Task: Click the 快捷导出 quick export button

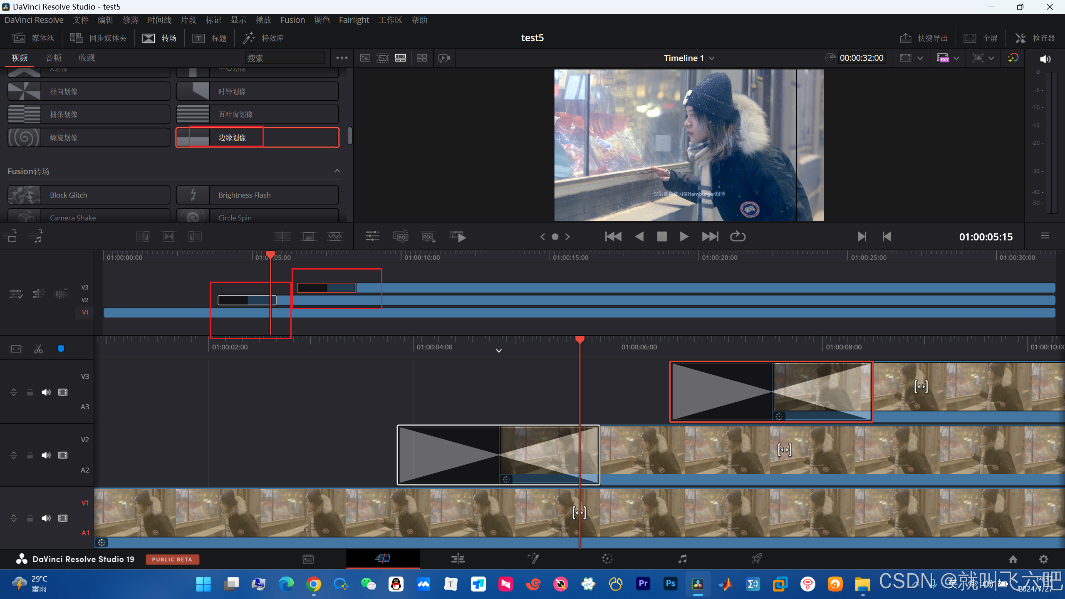Action: [x=924, y=38]
